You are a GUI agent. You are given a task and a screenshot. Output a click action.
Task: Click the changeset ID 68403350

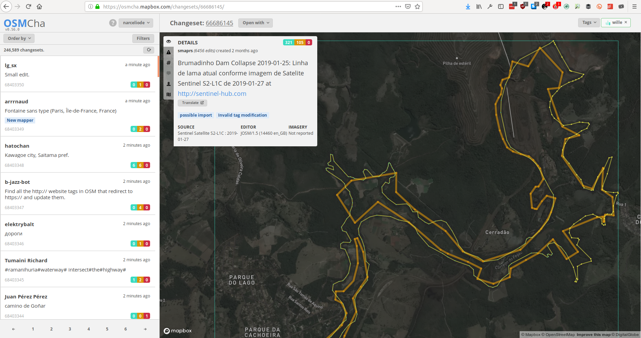tap(14, 85)
